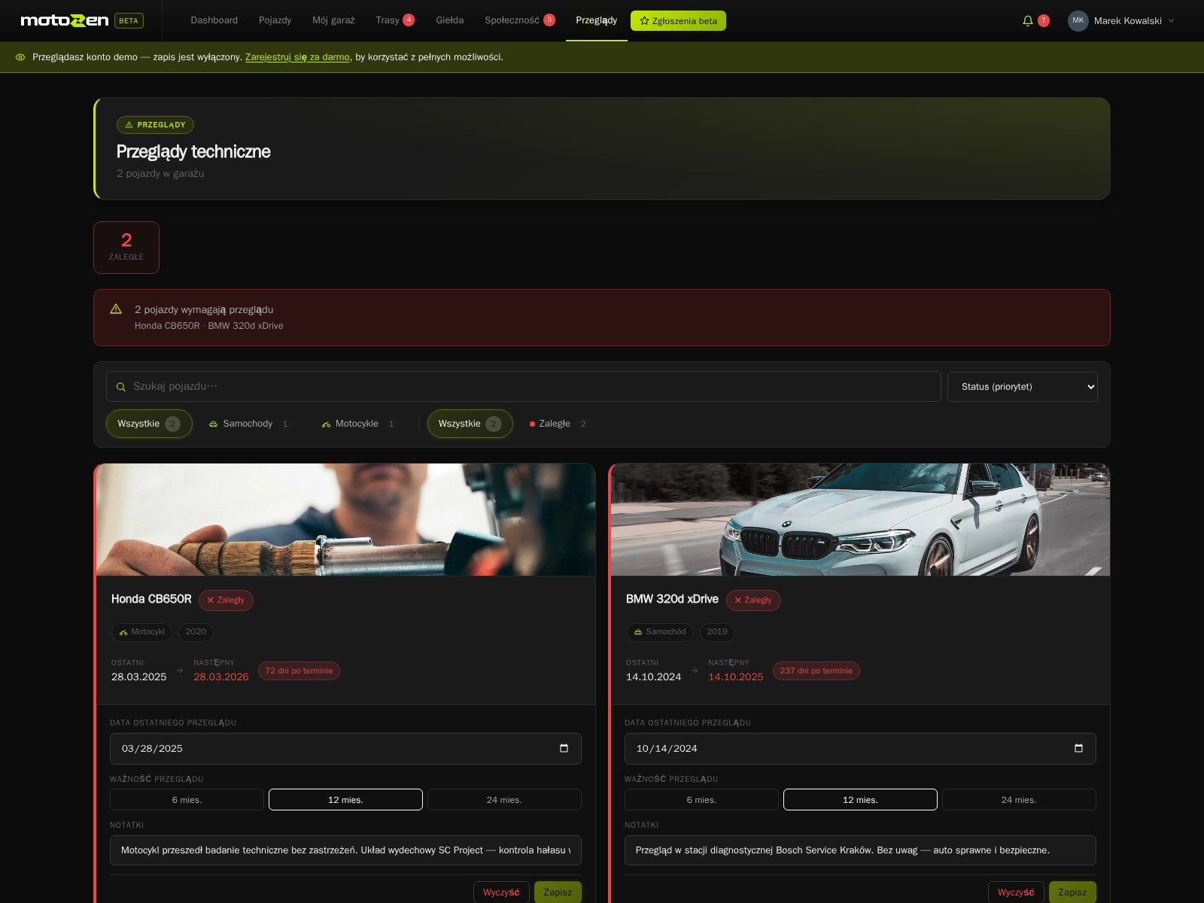The image size is (1204, 903).
Task: Open the BMW 320d xDrive card photo
Action: click(860, 519)
